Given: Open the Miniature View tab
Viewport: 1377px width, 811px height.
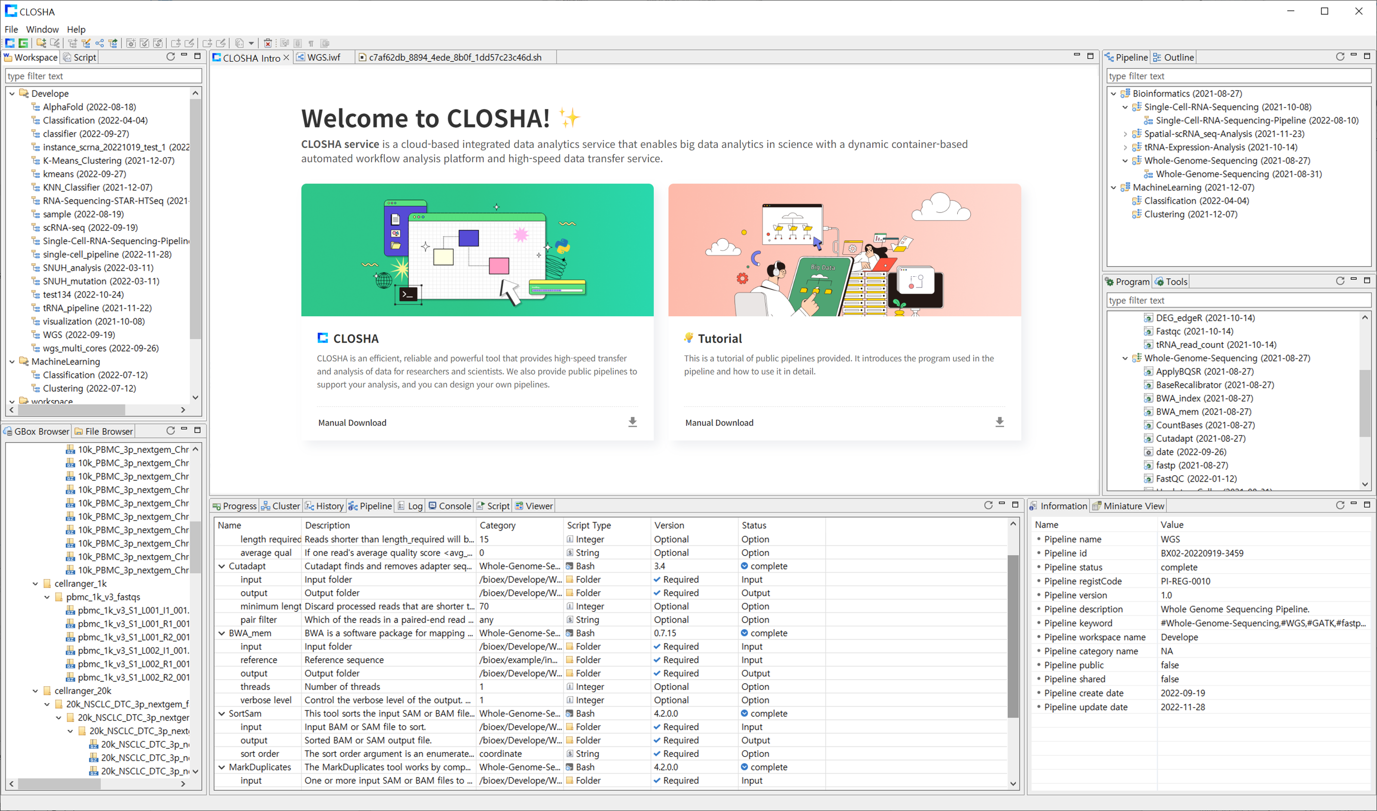Looking at the screenshot, I should point(1129,506).
